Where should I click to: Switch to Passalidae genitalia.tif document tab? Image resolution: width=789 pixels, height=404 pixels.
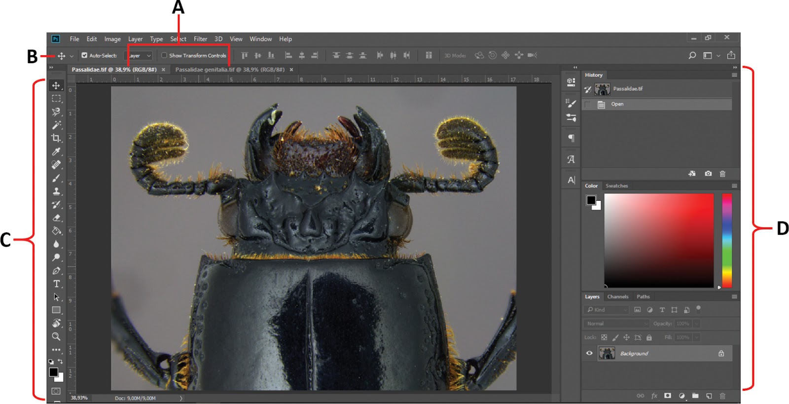pos(230,70)
